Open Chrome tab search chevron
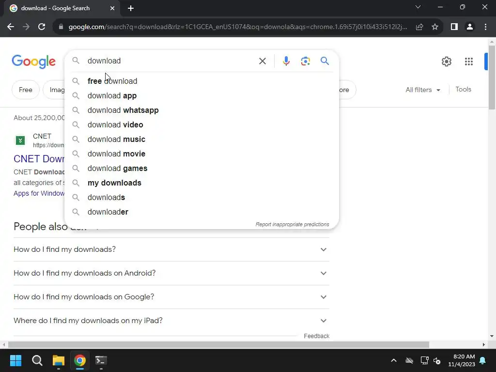 coord(418,7)
